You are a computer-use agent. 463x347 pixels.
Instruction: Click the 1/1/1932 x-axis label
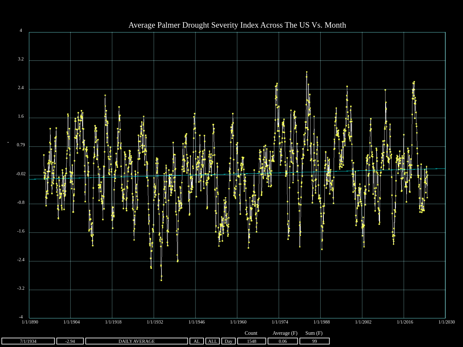click(x=155, y=322)
